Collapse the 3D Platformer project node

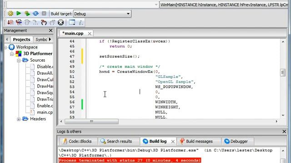click(x=12, y=54)
